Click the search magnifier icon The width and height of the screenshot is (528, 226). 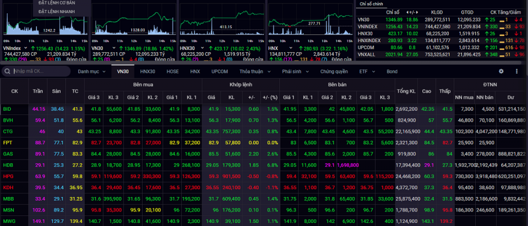(8, 71)
